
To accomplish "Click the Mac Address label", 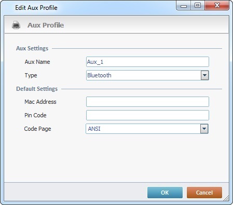I will [x=40, y=102].
